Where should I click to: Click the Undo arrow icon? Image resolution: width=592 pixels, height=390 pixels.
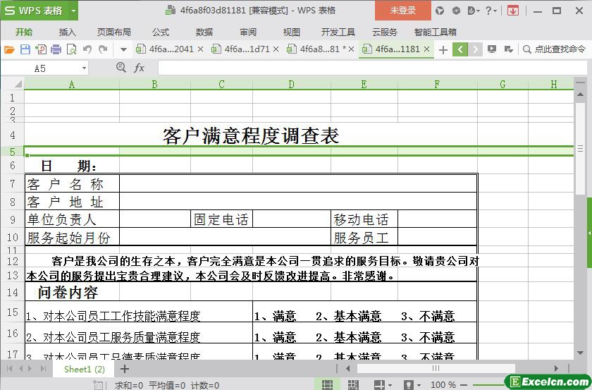click(x=87, y=49)
